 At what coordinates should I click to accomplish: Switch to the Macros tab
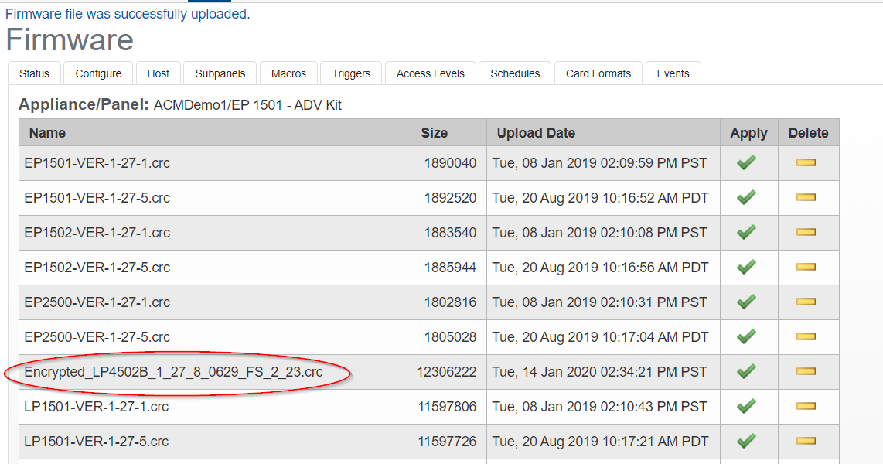coord(288,73)
